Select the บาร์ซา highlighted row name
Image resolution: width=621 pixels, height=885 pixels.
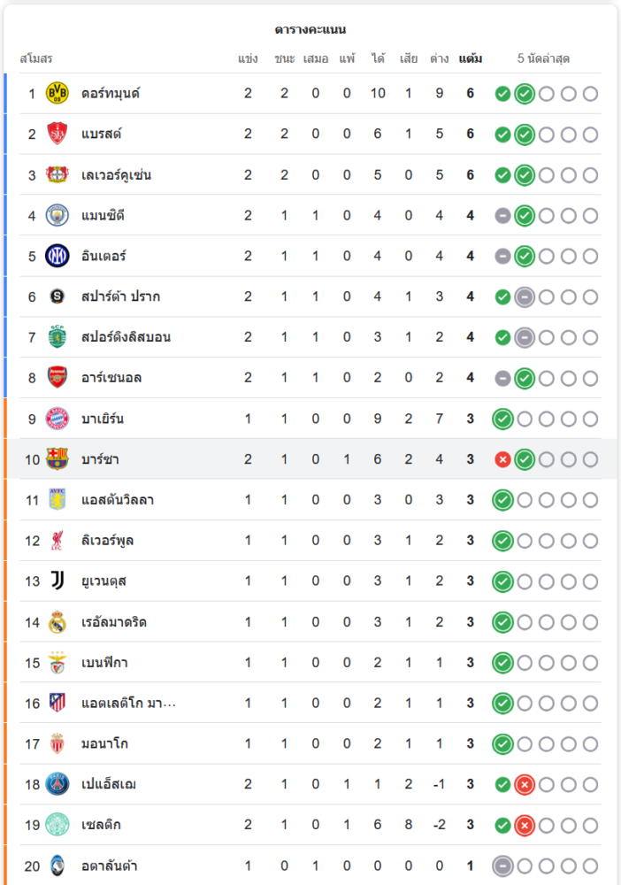tap(100, 459)
